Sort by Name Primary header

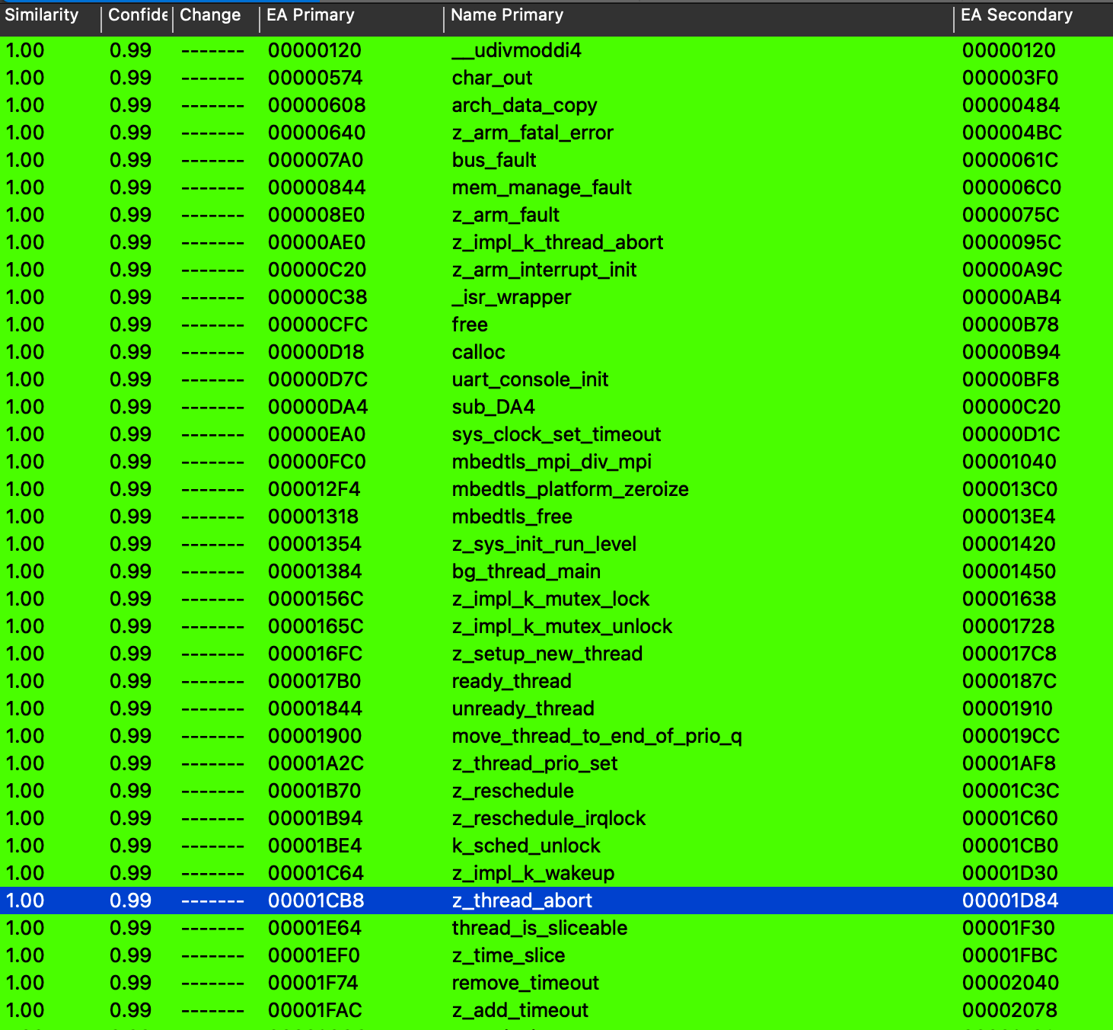[x=507, y=15]
